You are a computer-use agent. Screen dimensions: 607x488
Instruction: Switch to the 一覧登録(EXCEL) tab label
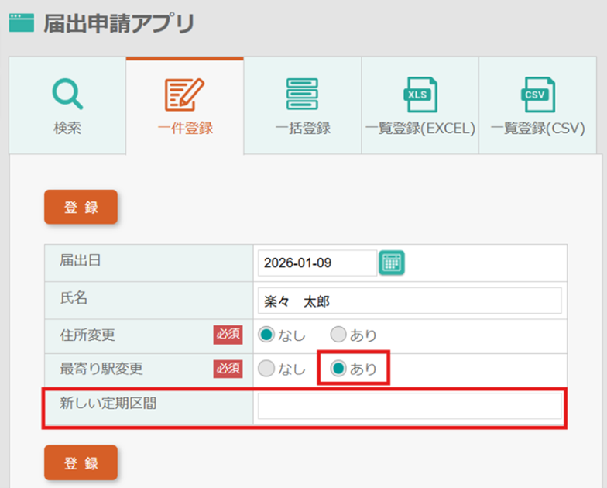click(420, 129)
